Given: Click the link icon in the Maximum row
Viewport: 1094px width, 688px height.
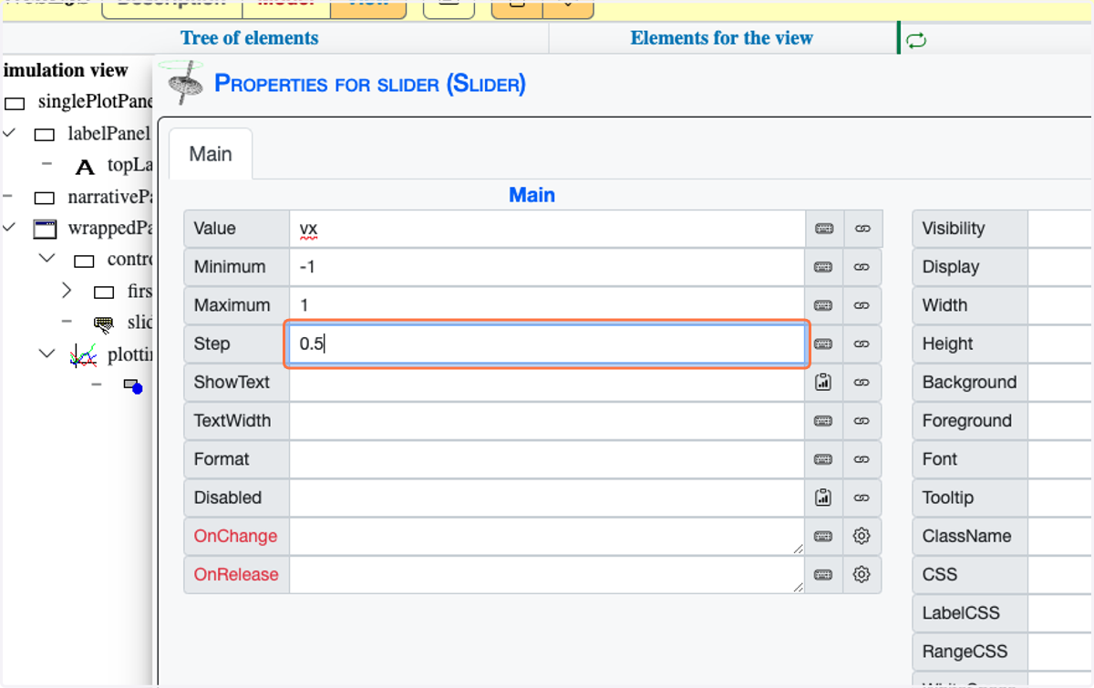Looking at the screenshot, I should coord(862,305).
